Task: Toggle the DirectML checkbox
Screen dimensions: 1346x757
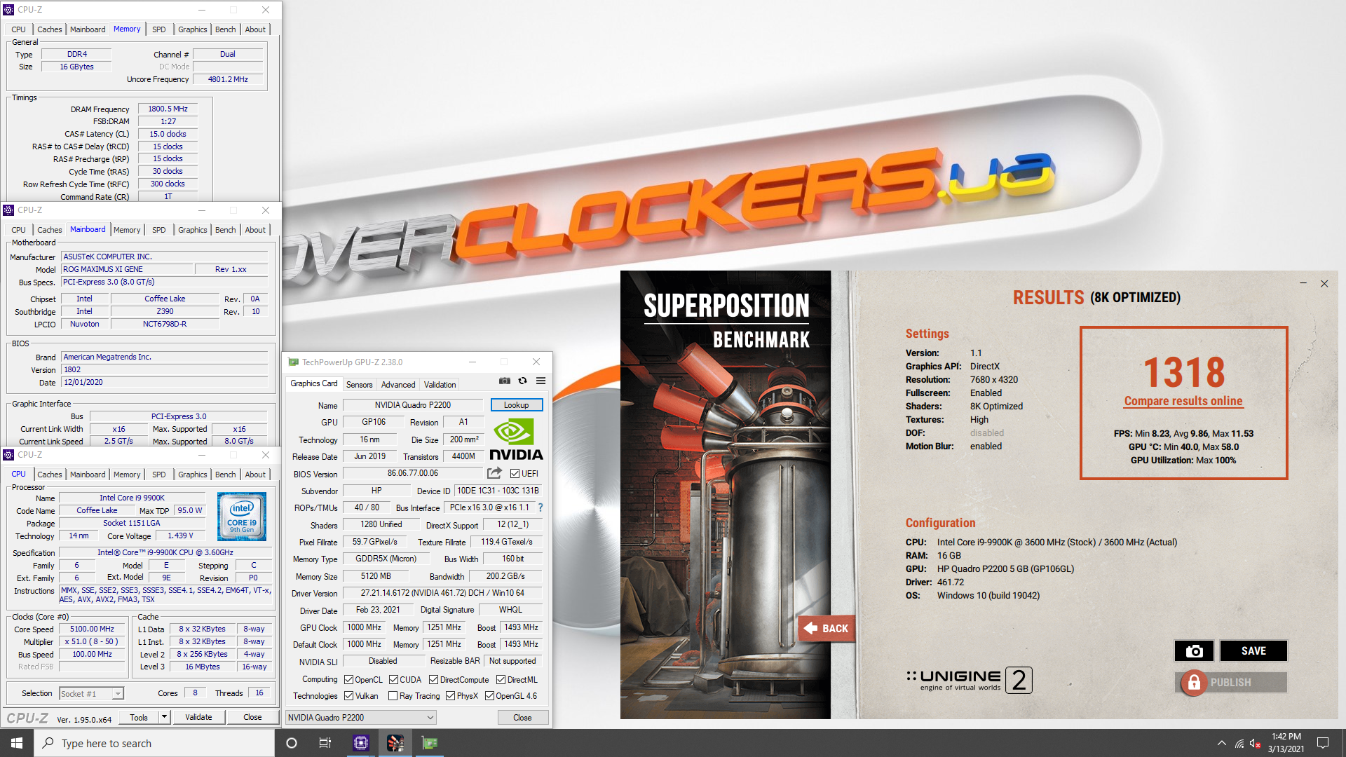Action: point(501,679)
